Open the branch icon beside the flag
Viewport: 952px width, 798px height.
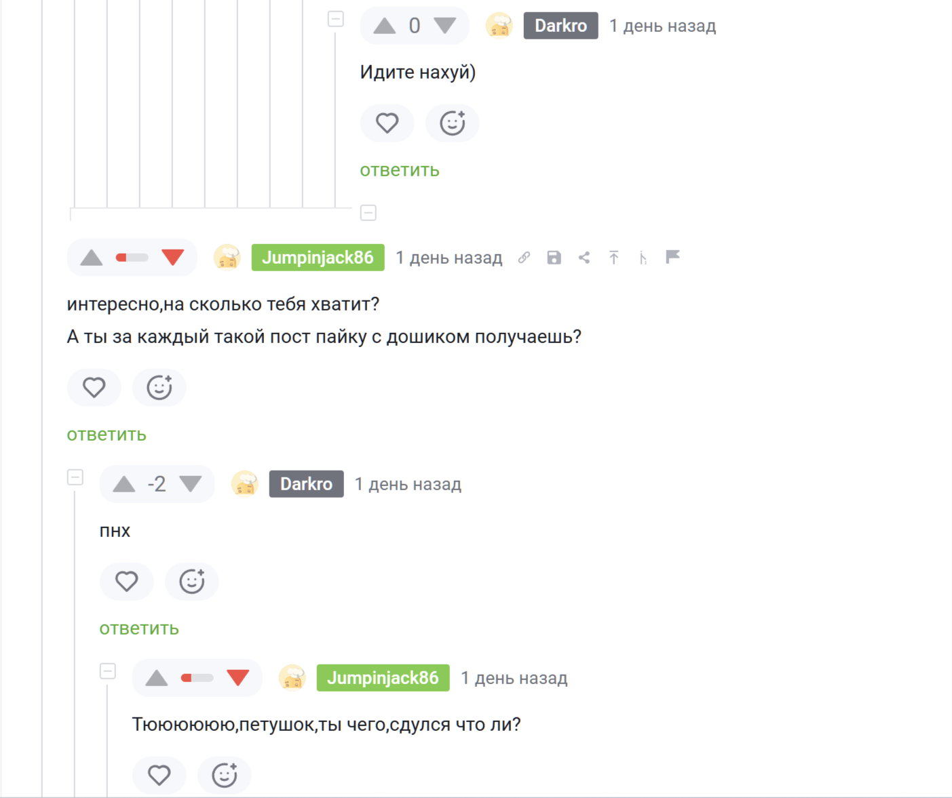pos(643,258)
